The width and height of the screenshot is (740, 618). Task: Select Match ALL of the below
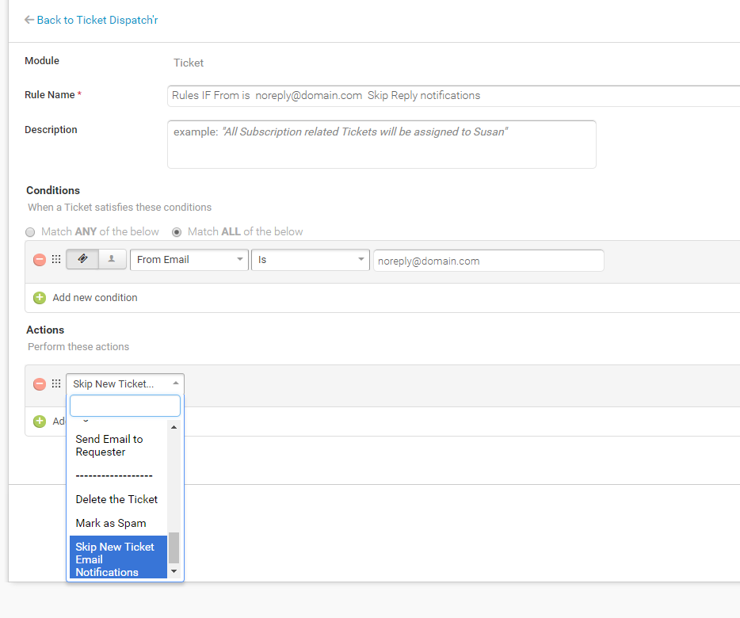177,232
